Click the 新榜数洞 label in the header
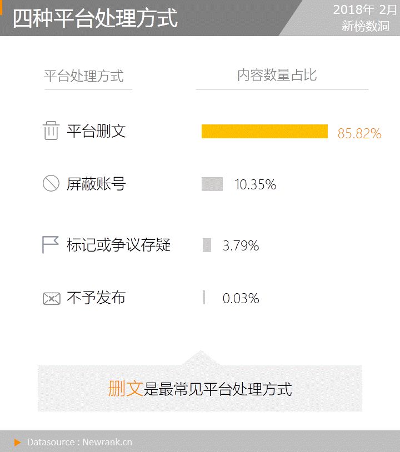 coord(366,26)
